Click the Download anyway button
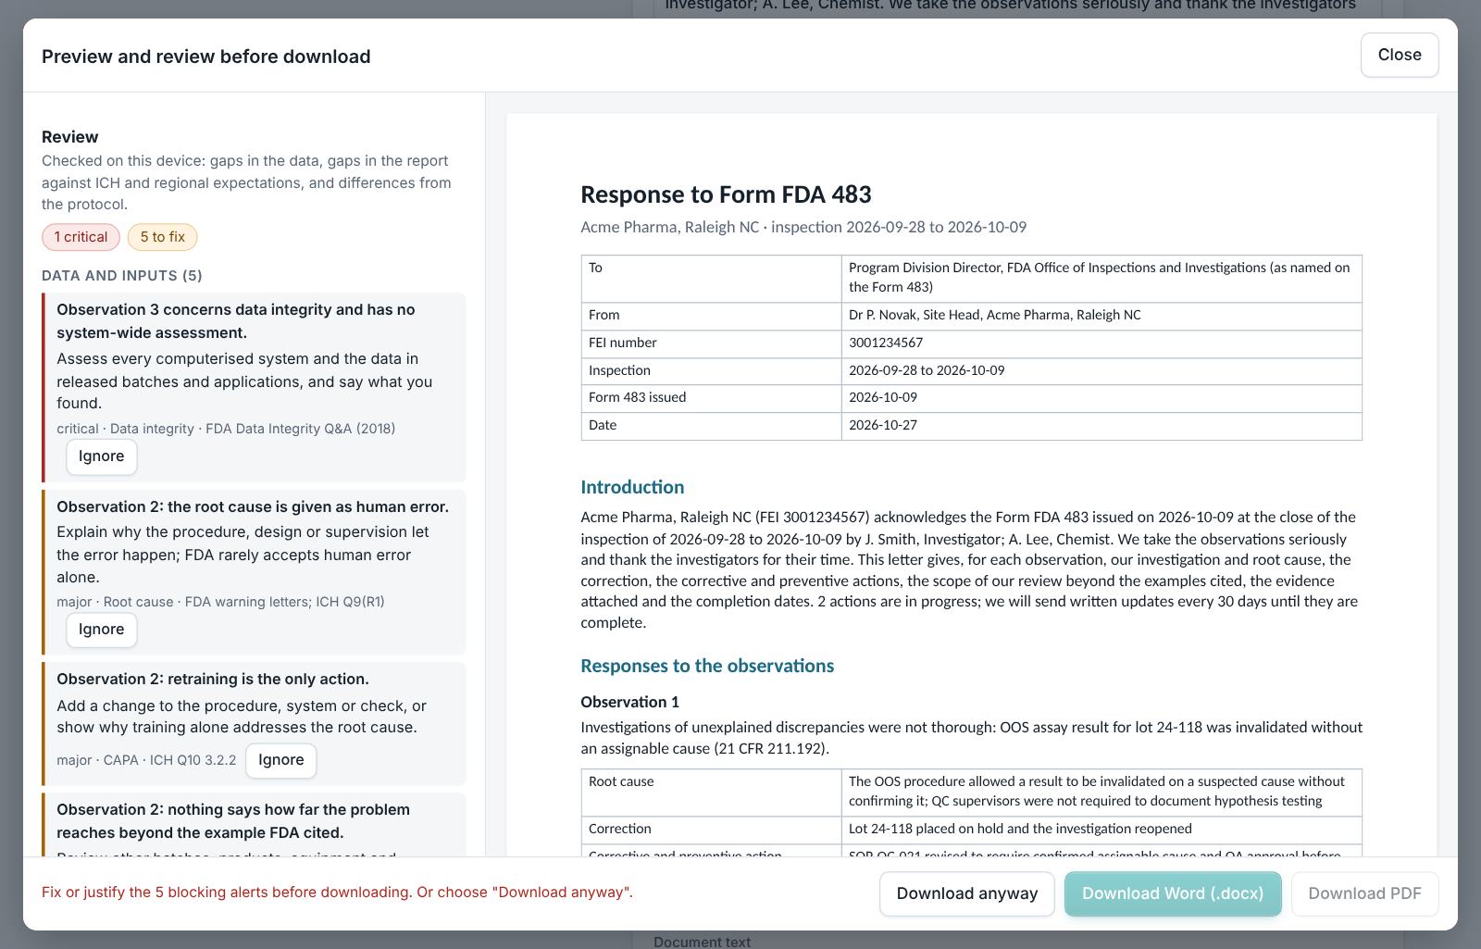 tap(967, 893)
